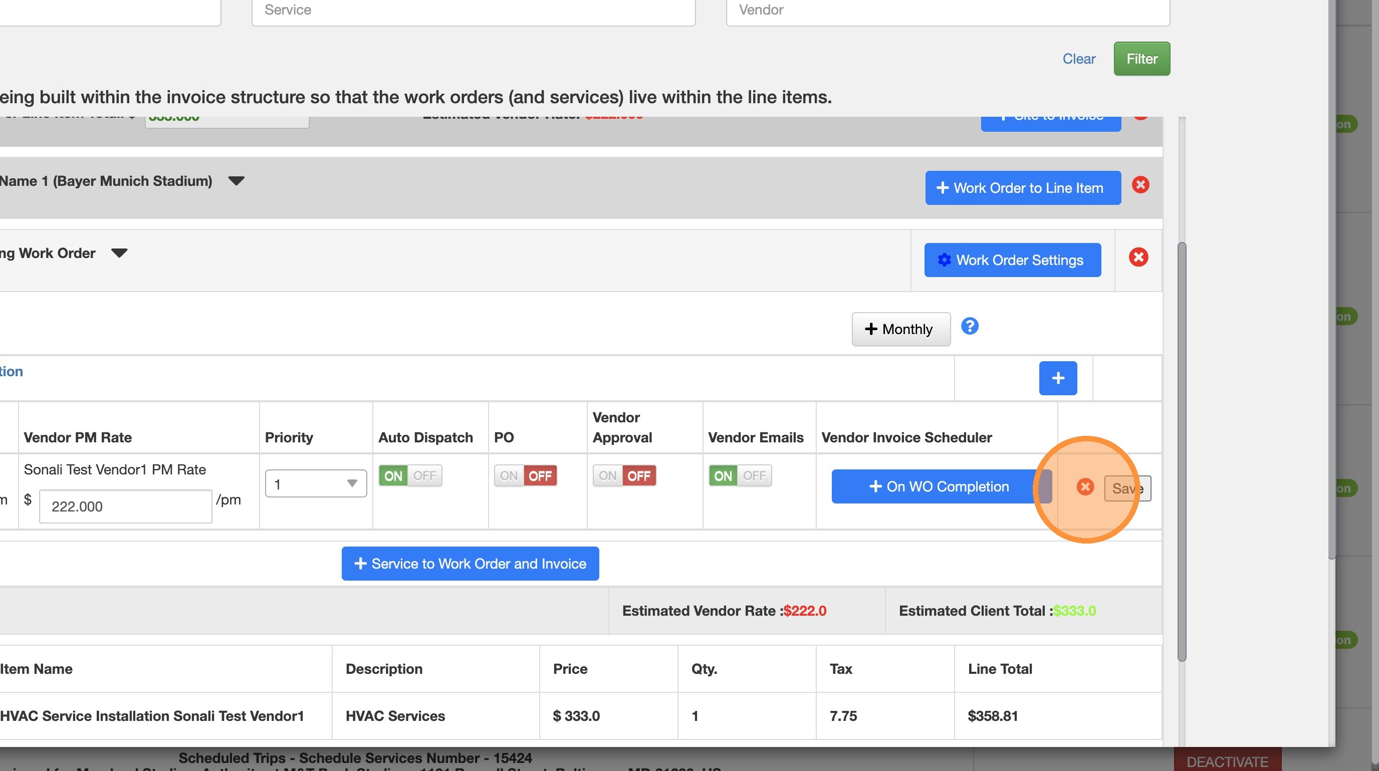Screen dimensions: 1379x771
Task: Collapse the Bayer Munich Stadium section arrow
Action: (x=236, y=181)
